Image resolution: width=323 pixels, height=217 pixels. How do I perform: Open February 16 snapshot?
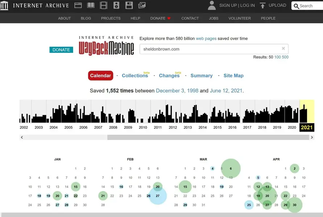(121, 187)
